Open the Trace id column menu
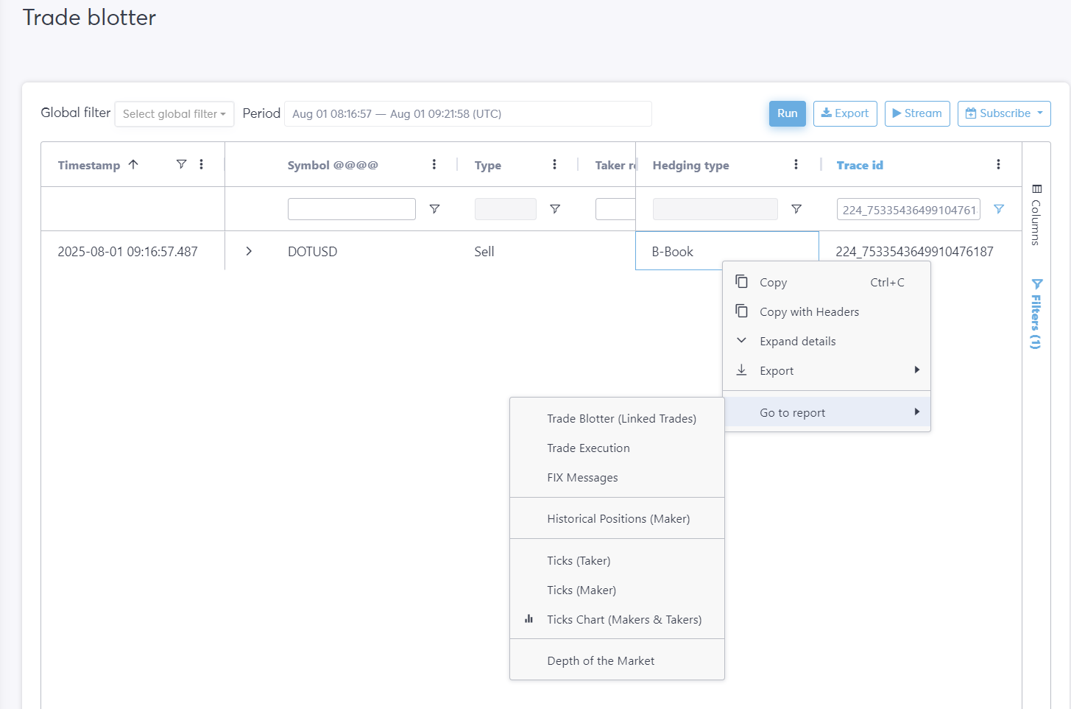The height and width of the screenshot is (709, 1071). tap(998, 164)
